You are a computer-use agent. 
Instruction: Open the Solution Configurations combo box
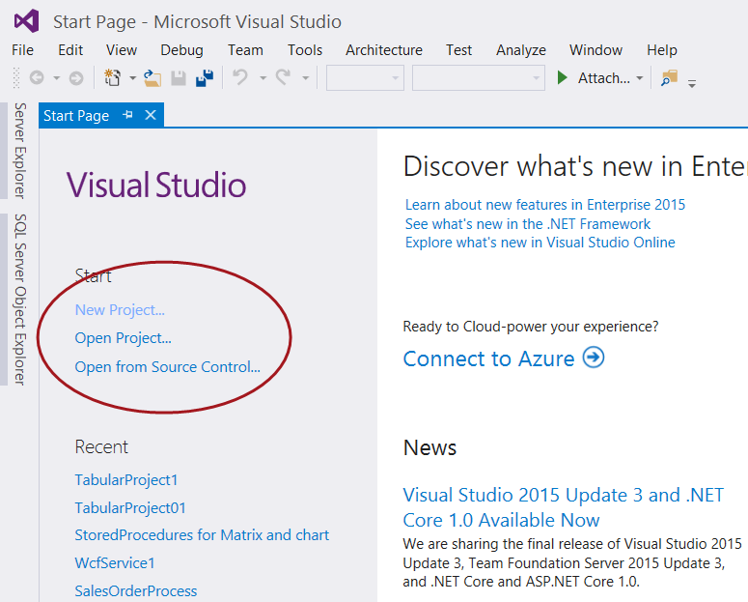[x=365, y=78]
